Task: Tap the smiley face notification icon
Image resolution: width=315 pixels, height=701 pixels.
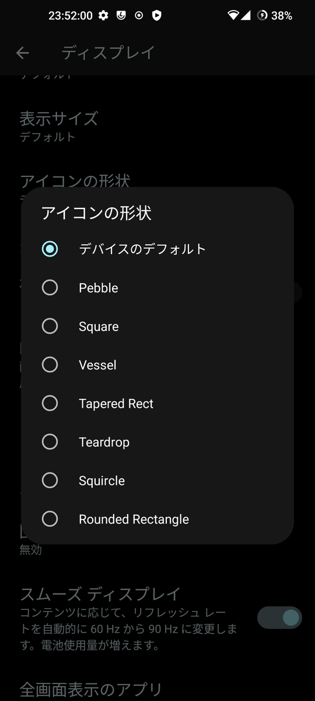Action: click(121, 16)
